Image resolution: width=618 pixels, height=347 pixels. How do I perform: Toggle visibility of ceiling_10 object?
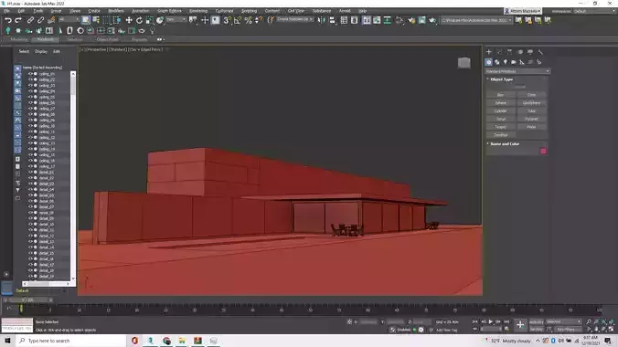point(30,126)
